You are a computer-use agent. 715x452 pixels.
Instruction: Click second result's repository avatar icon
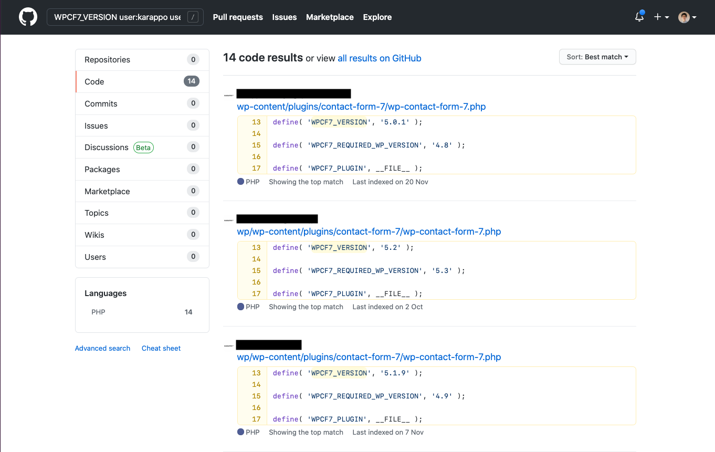(228, 220)
